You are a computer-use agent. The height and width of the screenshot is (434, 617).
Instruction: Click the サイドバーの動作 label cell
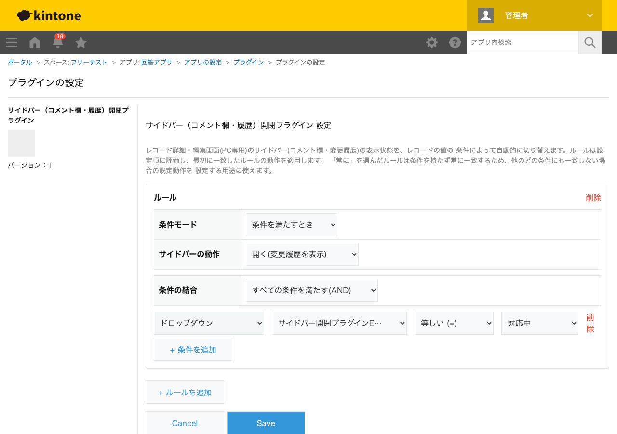click(x=197, y=254)
